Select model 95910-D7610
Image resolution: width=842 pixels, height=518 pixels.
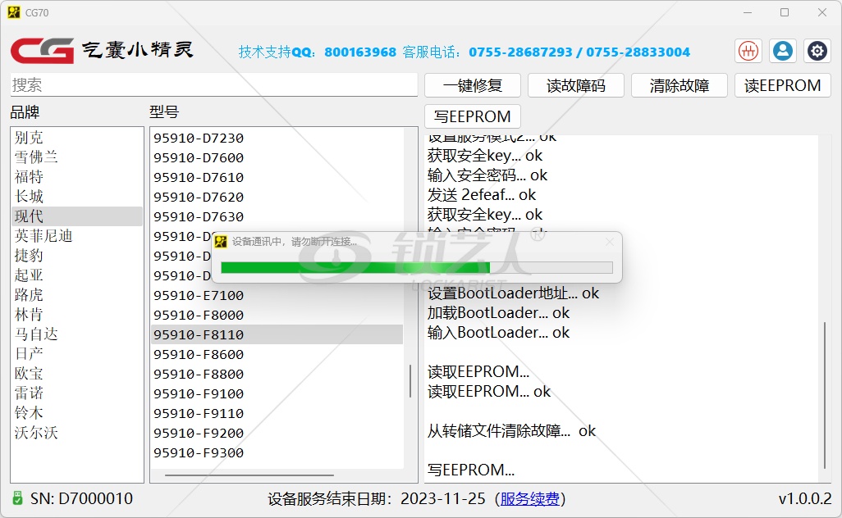point(277,177)
